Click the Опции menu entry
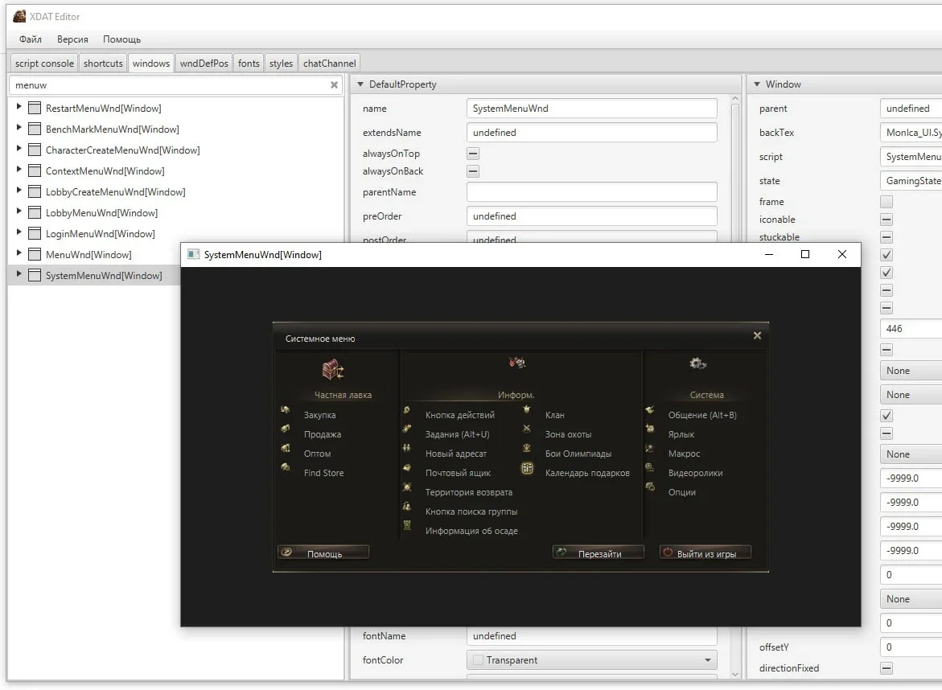The image size is (942, 690). click(x=682, y=492)
